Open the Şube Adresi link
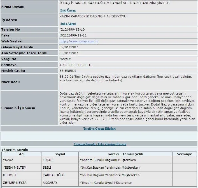The width and height of the screenshot is (198, 188). (68, 24)
